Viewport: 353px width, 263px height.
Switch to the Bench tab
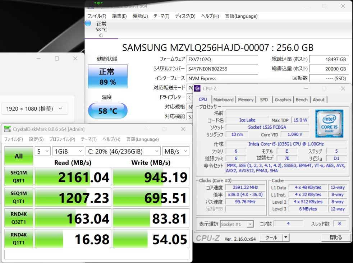coord(302,100)
